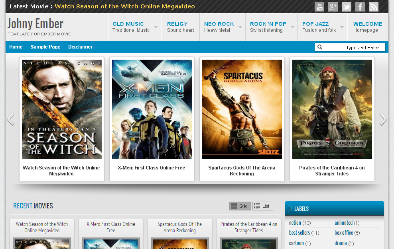Open the 'animated' label
The image size is (394, 249).
click(x=343, y=223)
